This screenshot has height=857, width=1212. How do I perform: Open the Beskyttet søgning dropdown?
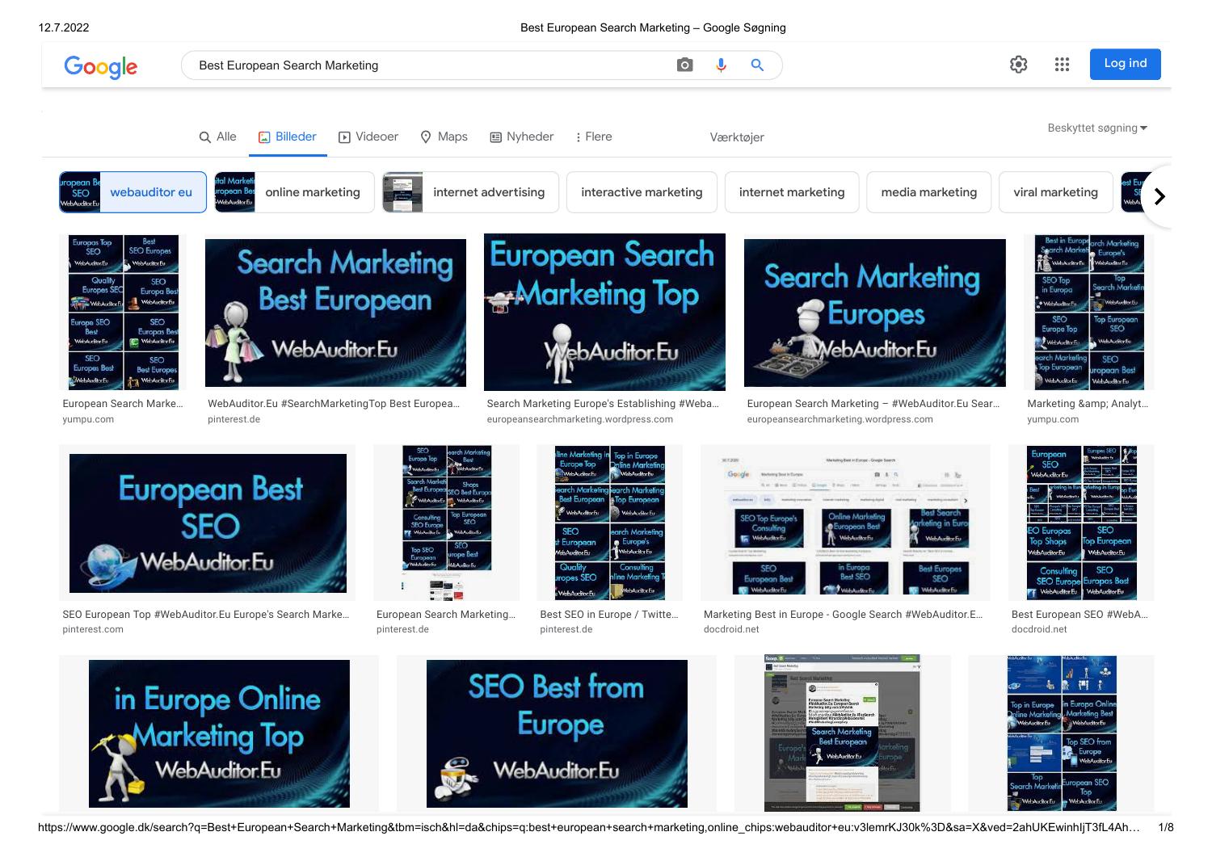[1096, 128]
